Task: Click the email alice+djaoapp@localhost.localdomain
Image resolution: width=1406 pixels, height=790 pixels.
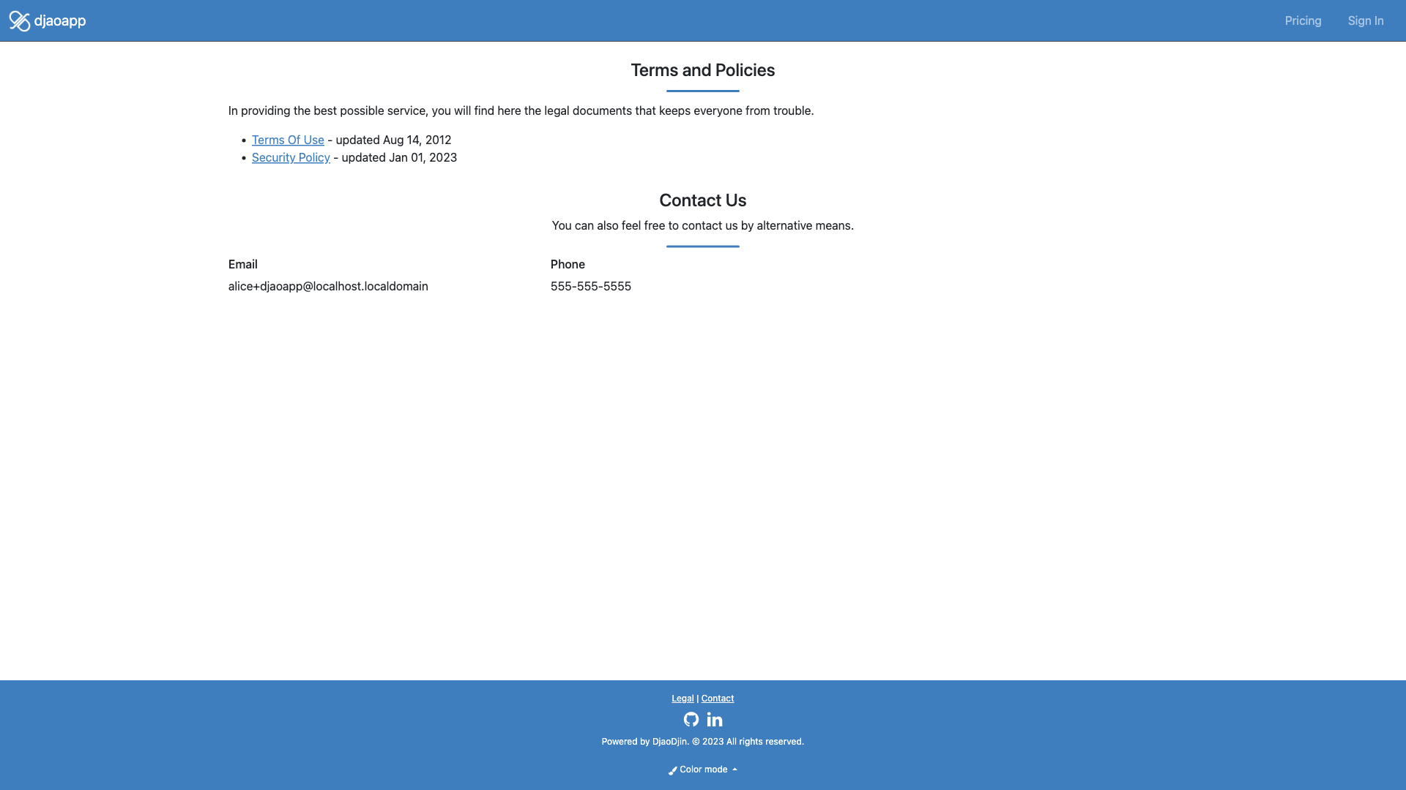Action: pyautogui.click(x=328, y=286)
